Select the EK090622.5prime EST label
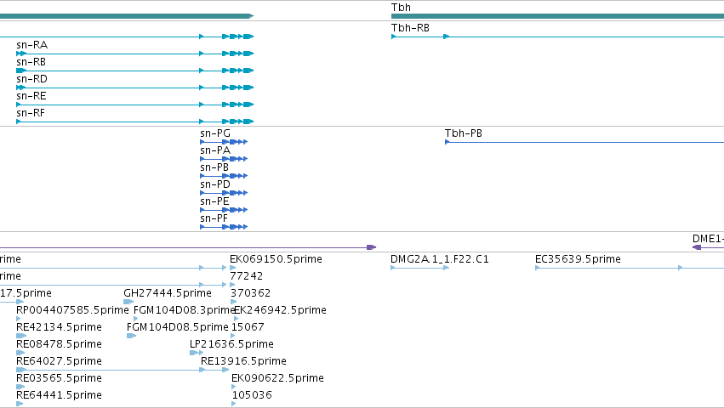The width and height of the screenshot is (724, 408). (x=277, y=378)
